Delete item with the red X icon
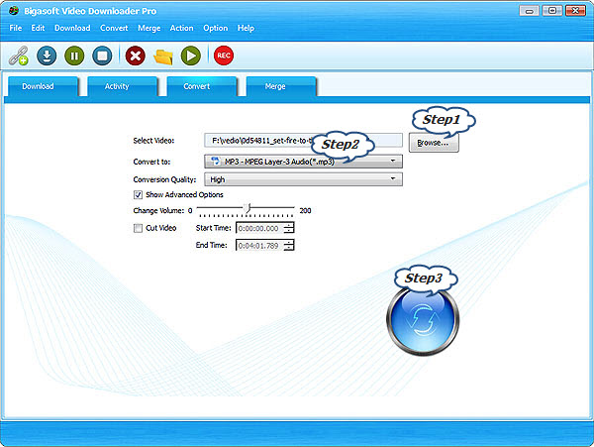 (136, 56)
